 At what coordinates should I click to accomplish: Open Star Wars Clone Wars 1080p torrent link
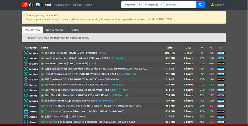coord(87,90)
